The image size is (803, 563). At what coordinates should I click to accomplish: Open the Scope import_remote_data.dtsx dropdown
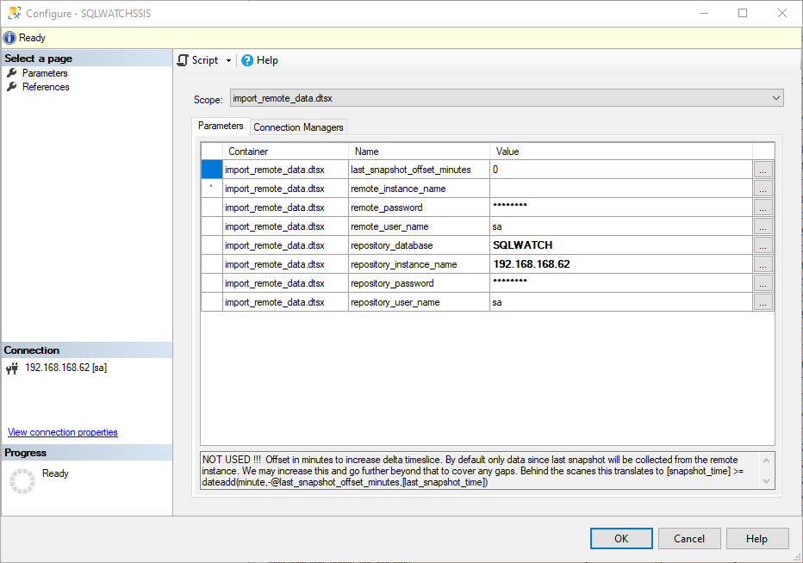(x=507, y=98)
